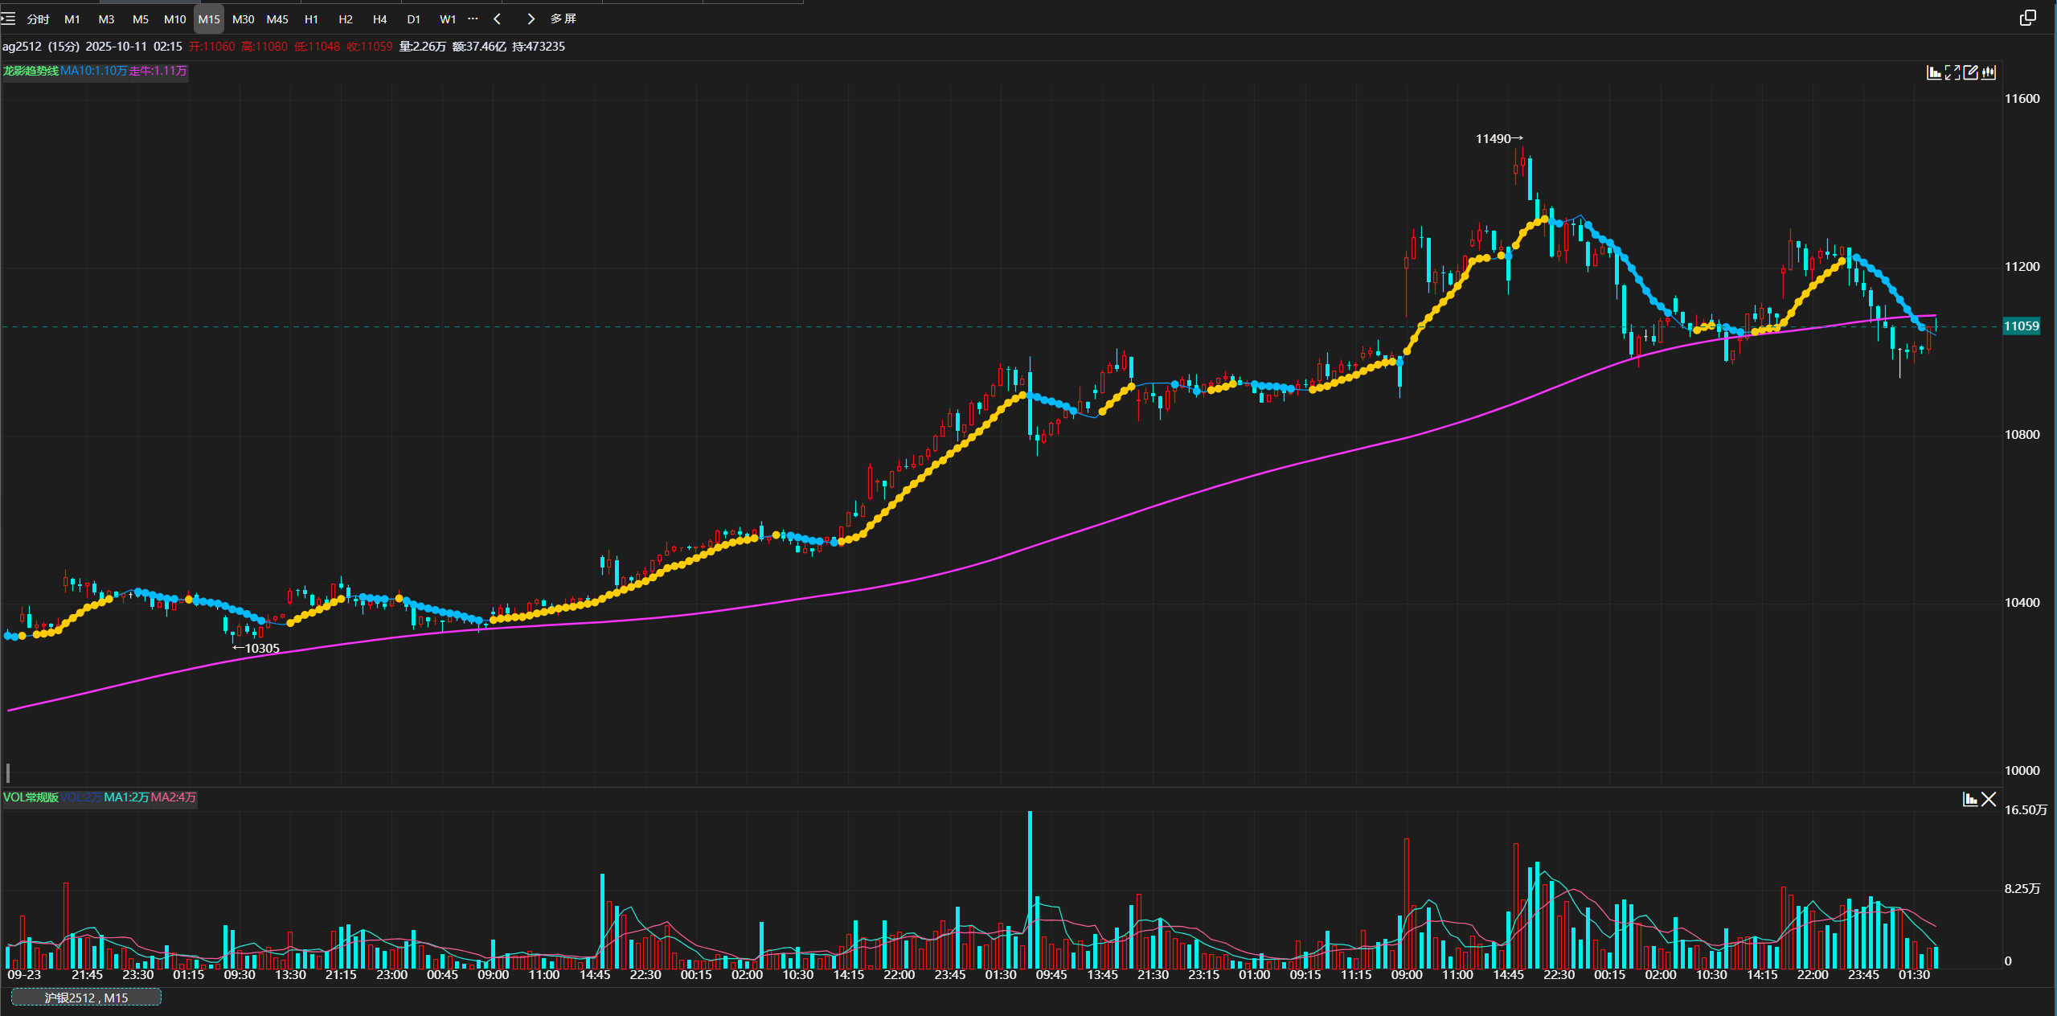Click the candlestick style icon
Viewport: 2057px width, 1016px height.
[1989, 73]
